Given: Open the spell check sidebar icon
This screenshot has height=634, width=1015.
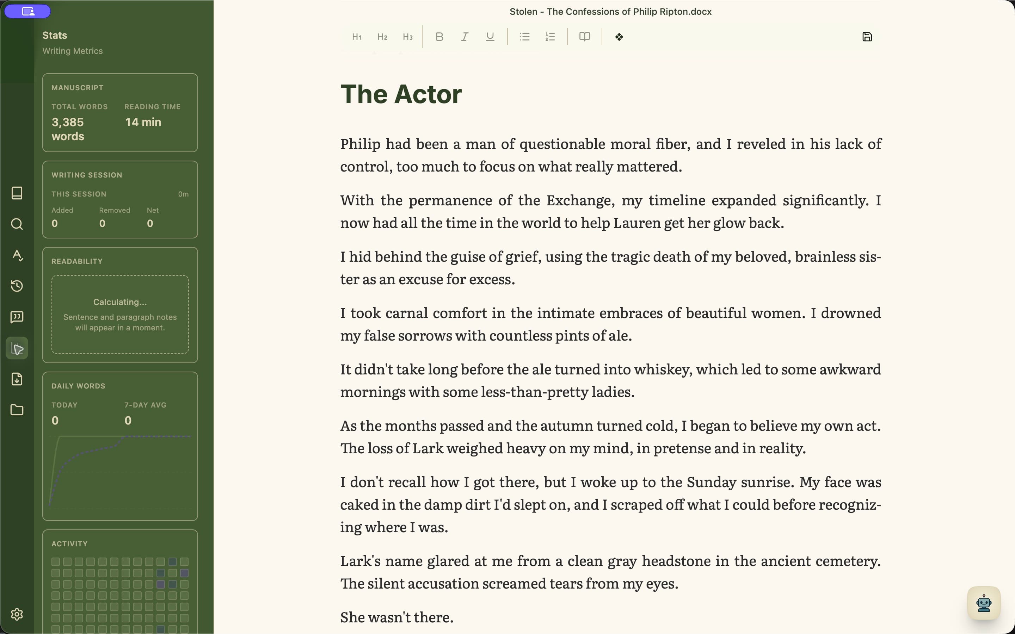Looking at the screenshot, I should click(17, 255).
